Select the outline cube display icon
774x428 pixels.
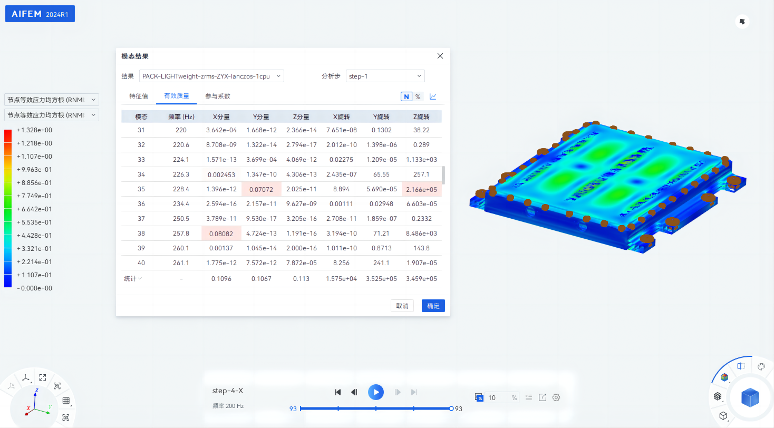pyautogui.click(x=723, y=416)
